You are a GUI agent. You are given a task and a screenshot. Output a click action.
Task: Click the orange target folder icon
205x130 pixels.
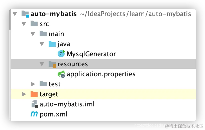[x=34, y=94]
